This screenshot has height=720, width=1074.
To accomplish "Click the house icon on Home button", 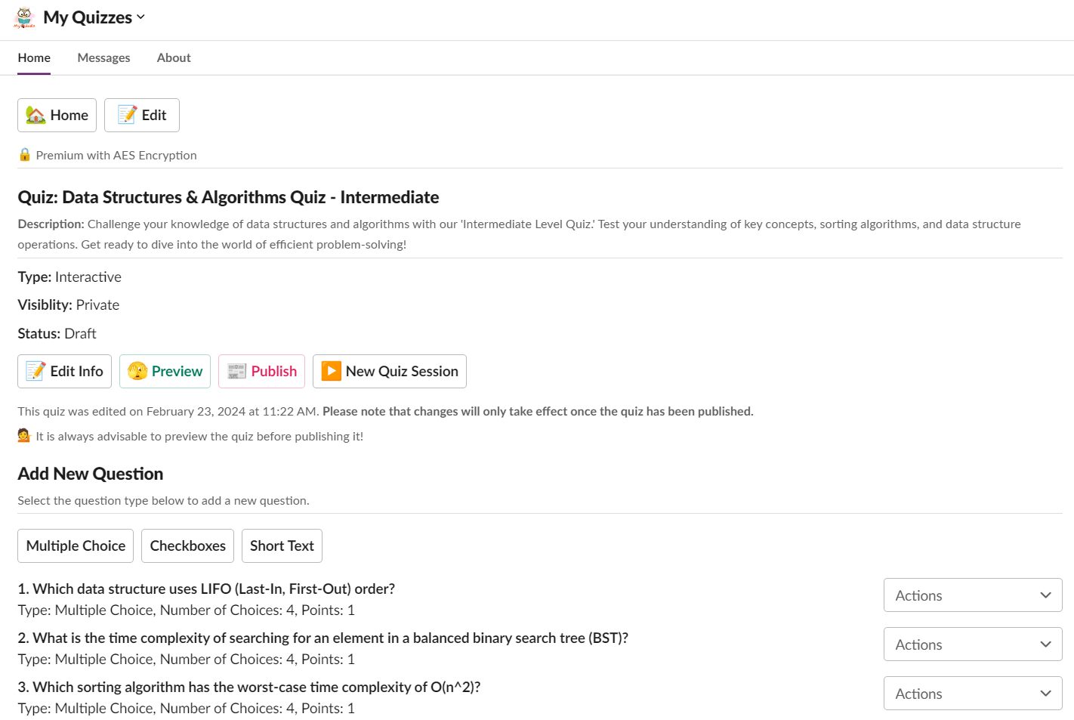I will point(35,115).
